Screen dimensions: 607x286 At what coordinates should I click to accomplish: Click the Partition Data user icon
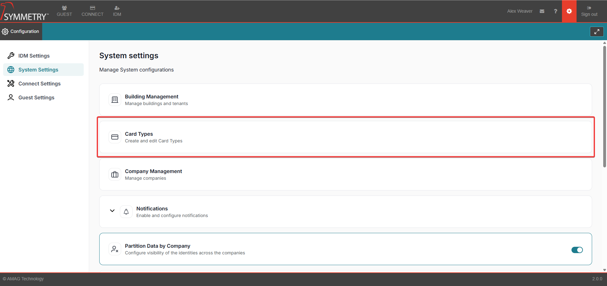(115, 249)
